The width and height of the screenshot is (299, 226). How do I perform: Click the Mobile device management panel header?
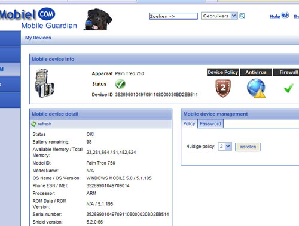240,114
